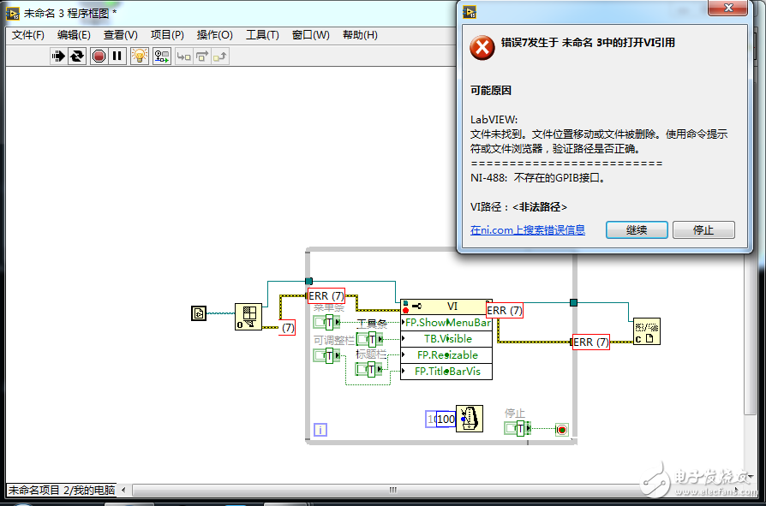This screenshot has height=506, width=766.
Task: Click the ERR (7) probe on loop left tunnel
Action: (326, 295)
